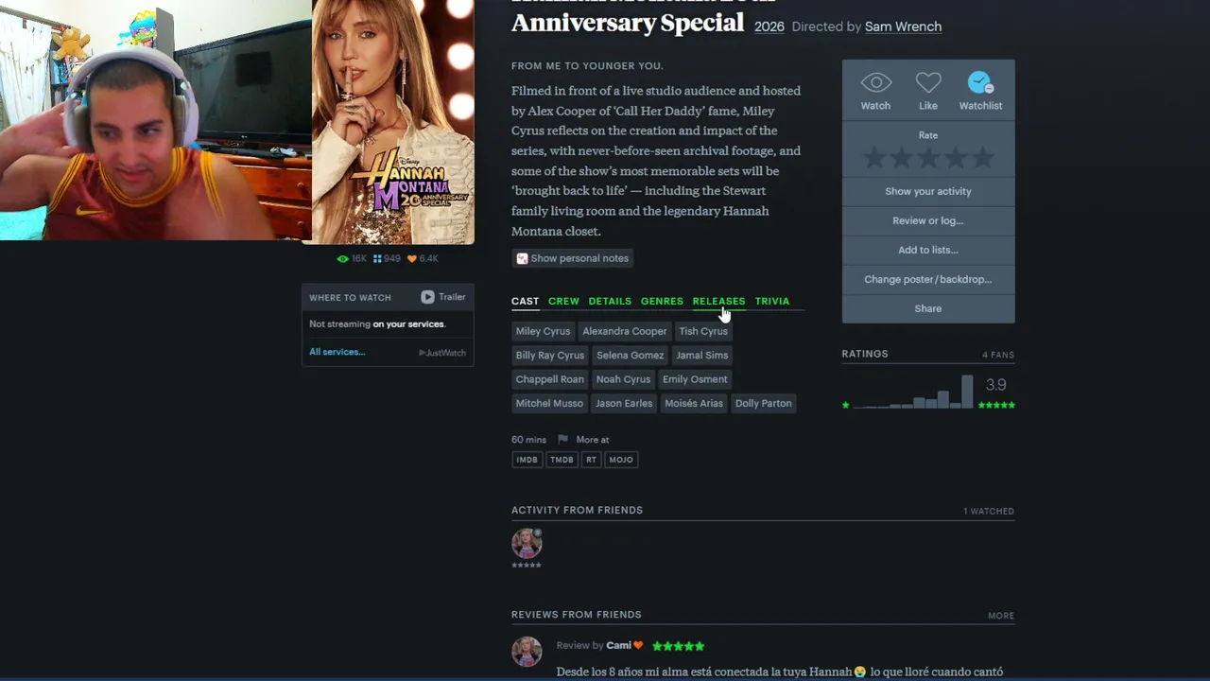
Task: Switch to the Cast tab
Action: pyautogui.click(x=525, y=301)
